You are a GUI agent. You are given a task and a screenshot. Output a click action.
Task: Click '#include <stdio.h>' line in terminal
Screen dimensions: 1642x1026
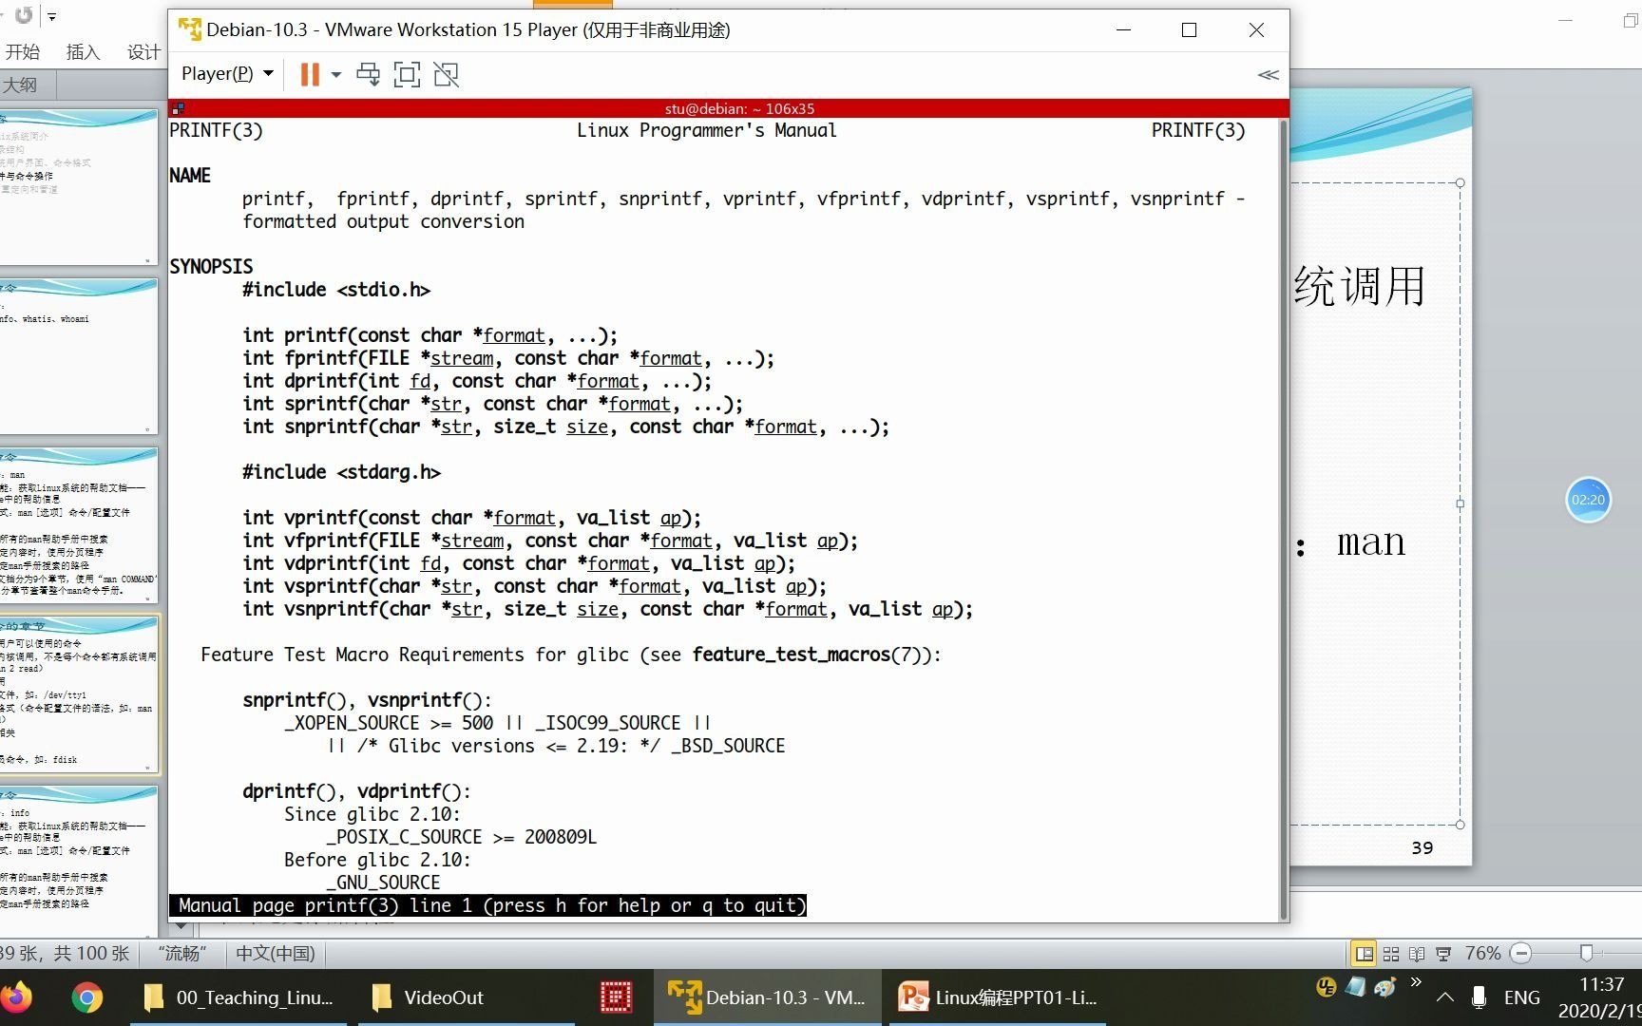coord(336,290)
